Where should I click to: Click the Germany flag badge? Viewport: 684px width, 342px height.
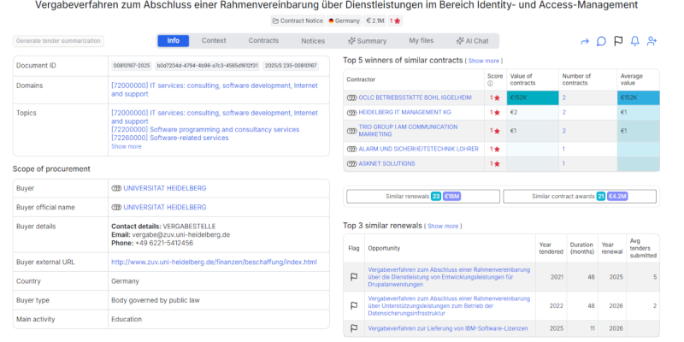345,21
